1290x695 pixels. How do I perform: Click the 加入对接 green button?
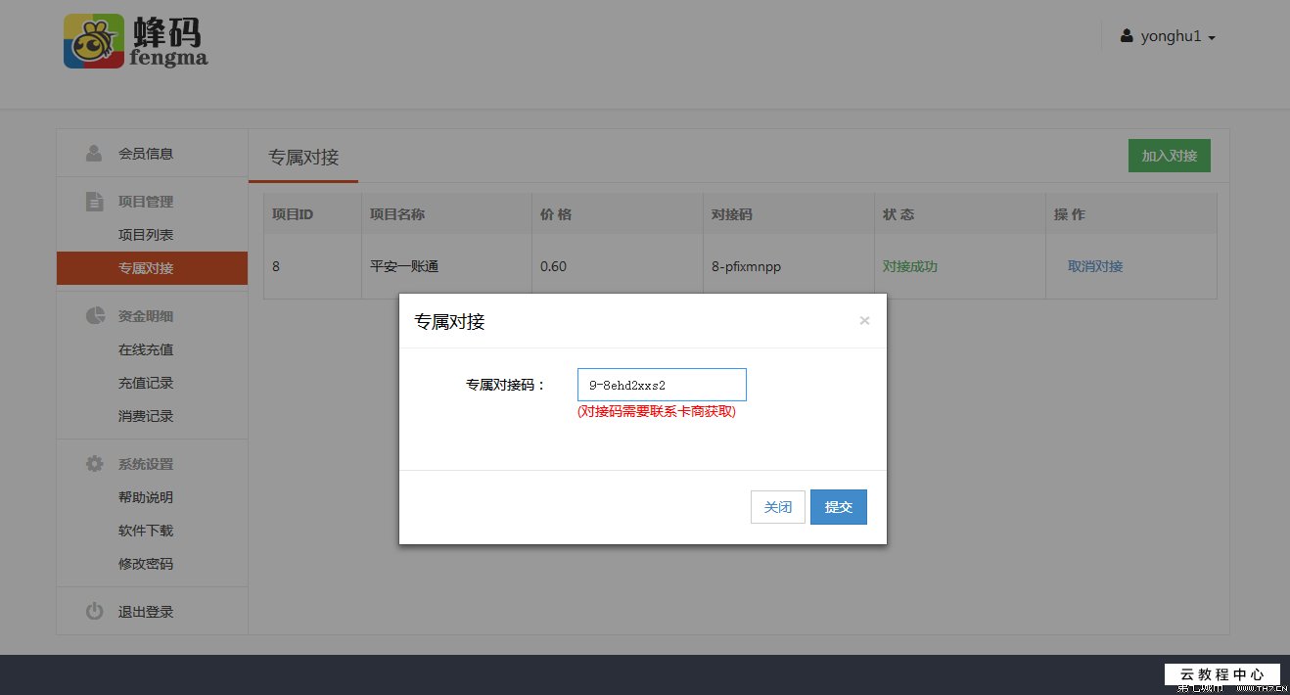pos(1169,155)
